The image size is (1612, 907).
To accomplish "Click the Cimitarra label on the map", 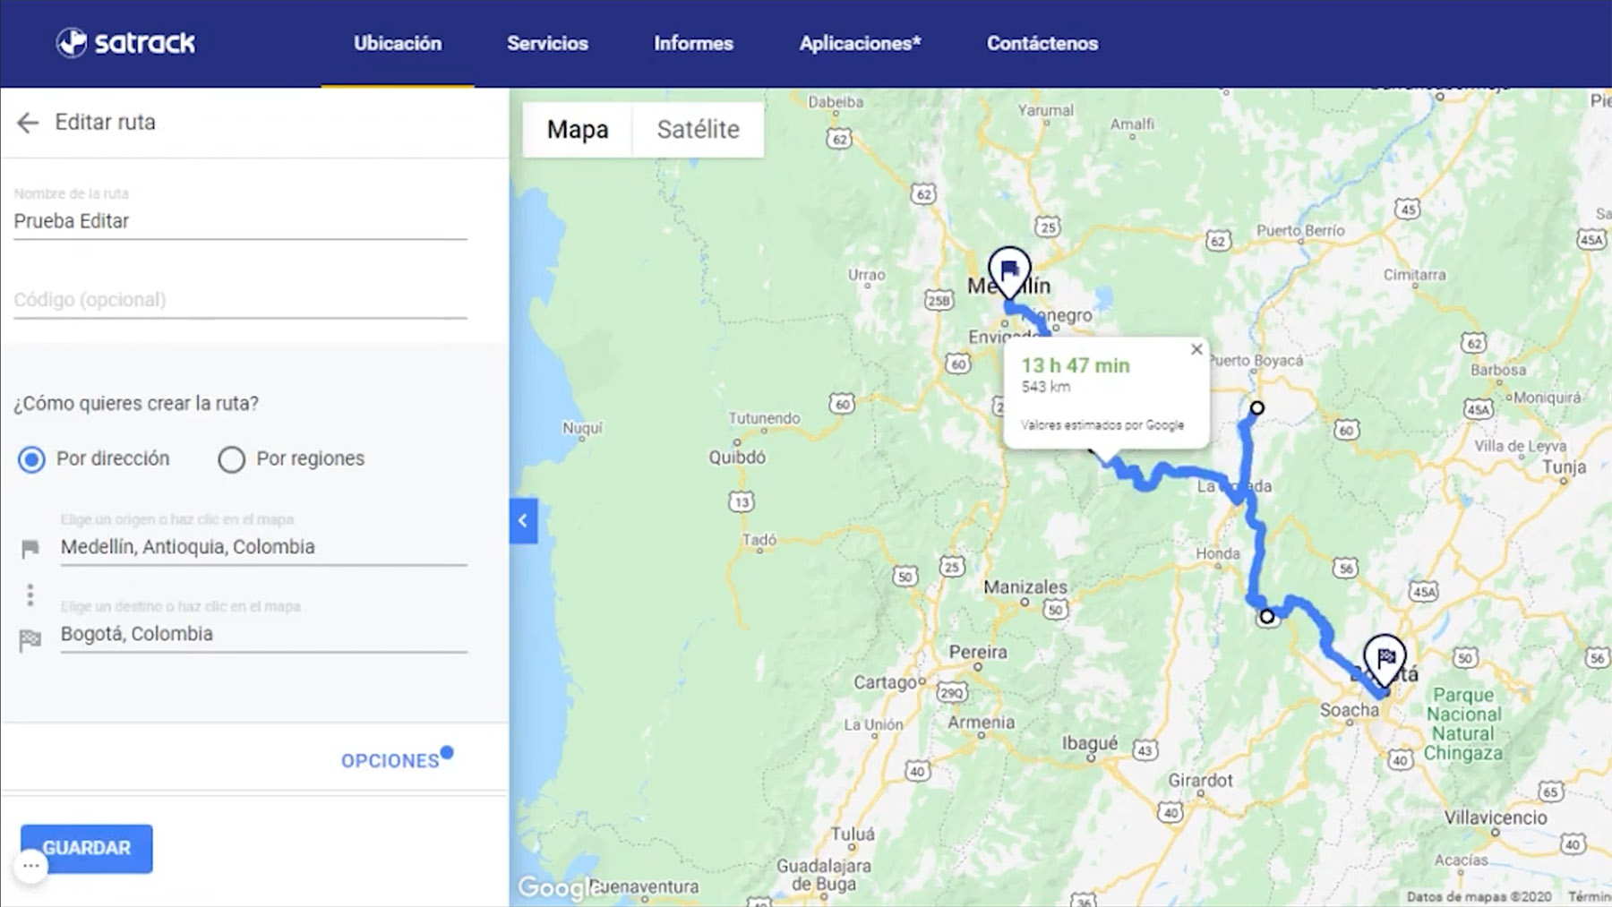I will (1414, 275).
